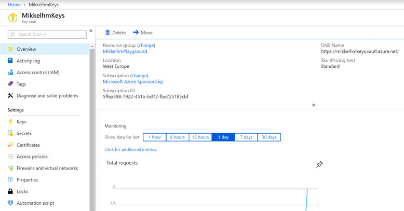Click the Move button label
Viewport: 404px width, 211px height.
[146, 33]
